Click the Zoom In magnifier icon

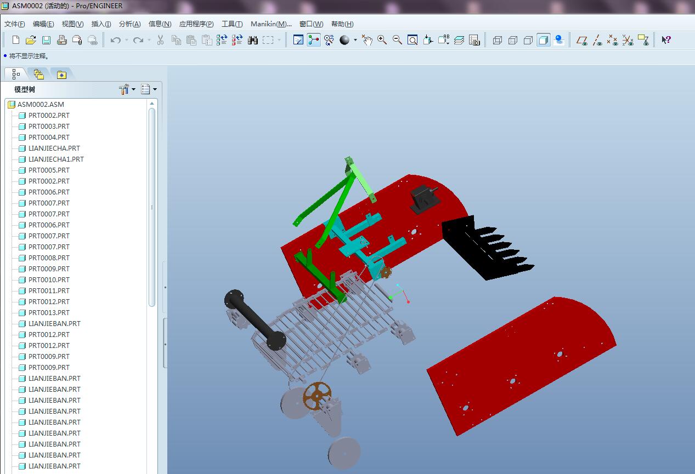pyautogui.click(x=382, y=40)
